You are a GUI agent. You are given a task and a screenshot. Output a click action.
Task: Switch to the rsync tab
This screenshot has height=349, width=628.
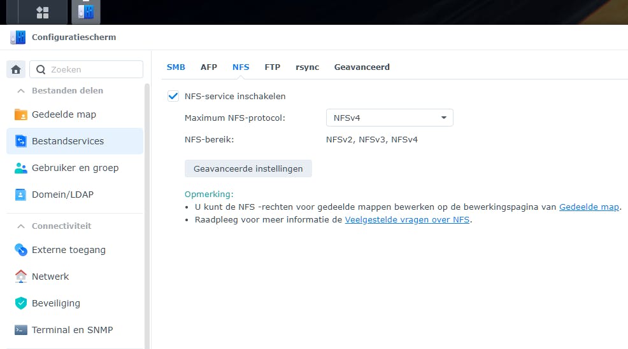(x=307, y=67)
